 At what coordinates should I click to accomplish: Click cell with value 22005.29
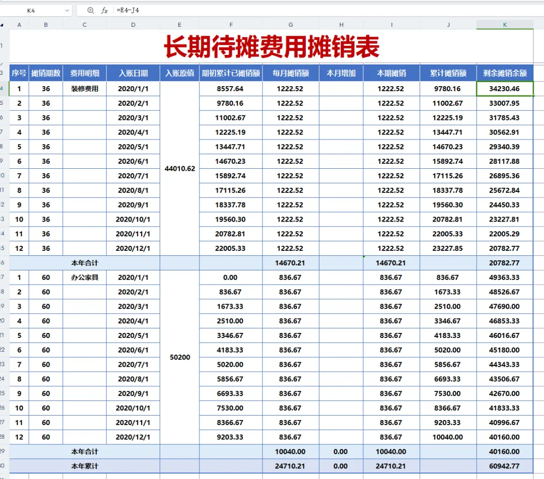point(505,234)
